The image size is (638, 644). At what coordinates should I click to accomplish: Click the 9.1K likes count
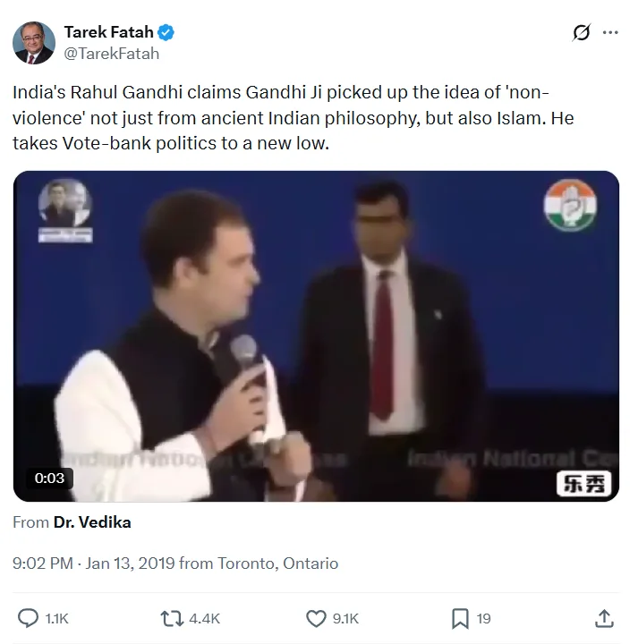point(346,618)
